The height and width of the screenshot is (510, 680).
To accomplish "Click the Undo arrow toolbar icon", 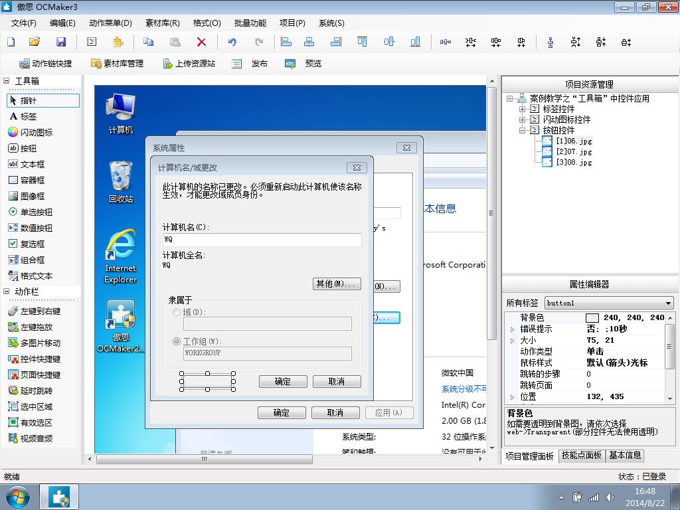I will (x=232, y=42).
